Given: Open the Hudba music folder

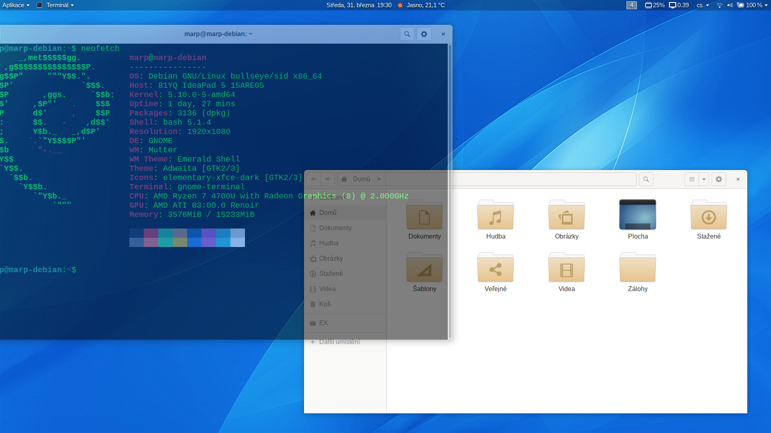Looking at the screenshot, I should coord(496,215).
